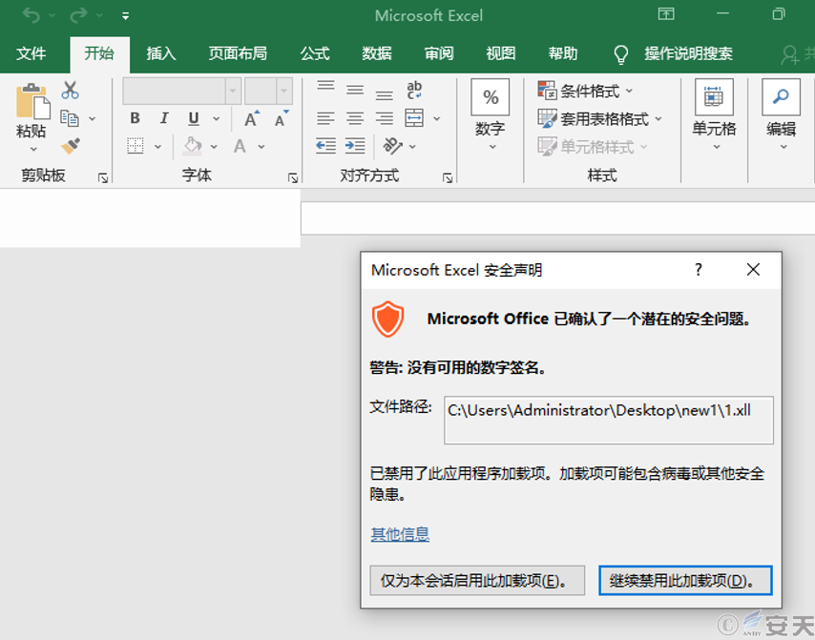Open the font name combo box
The image size is (815, 640).
pyautogui.click(x=182, y=92)
